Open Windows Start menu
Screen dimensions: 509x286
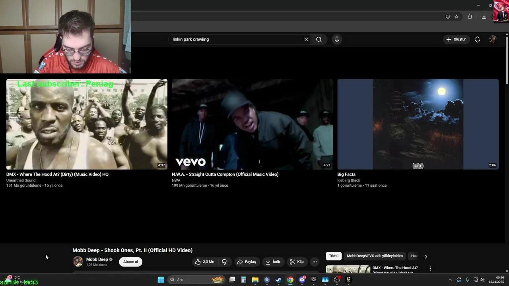coord(161,280)
